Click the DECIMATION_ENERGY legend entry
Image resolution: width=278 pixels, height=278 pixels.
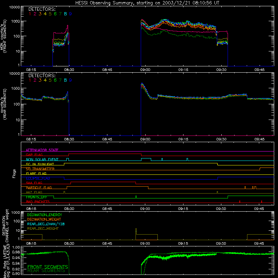pyautogui.click(x=44, y=215)
